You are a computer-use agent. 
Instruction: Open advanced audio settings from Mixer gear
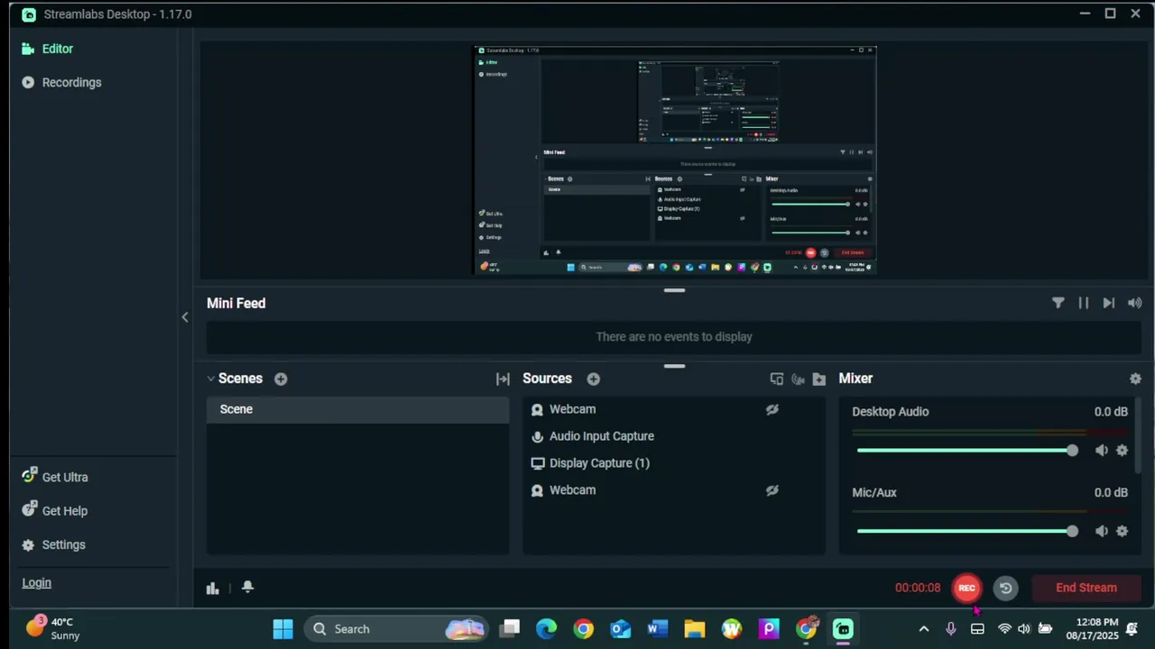point(1135,379)
